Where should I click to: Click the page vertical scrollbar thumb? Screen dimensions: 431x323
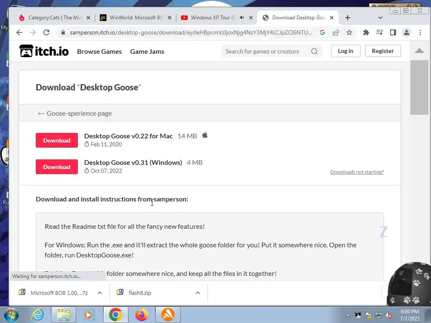419,87
